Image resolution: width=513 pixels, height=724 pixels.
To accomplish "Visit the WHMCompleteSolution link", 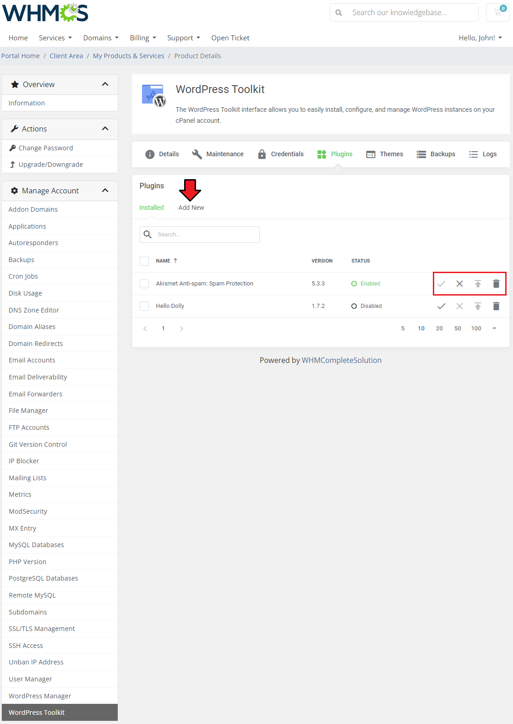I will tap(342, 361).
